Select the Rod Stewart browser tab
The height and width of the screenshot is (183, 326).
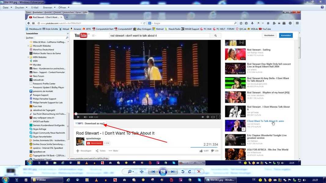pyautogui.click(x=46, y=17)
